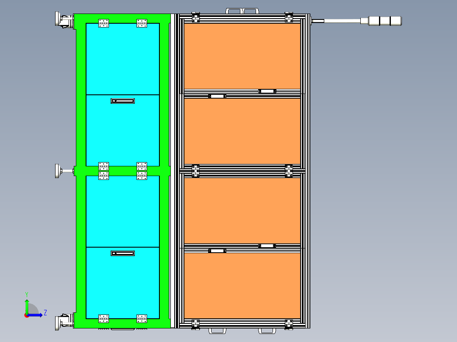Screen dimensions: 457x342
Task: Select the green frame crossbar between the cyan doors
Action: tap(123, 171)
